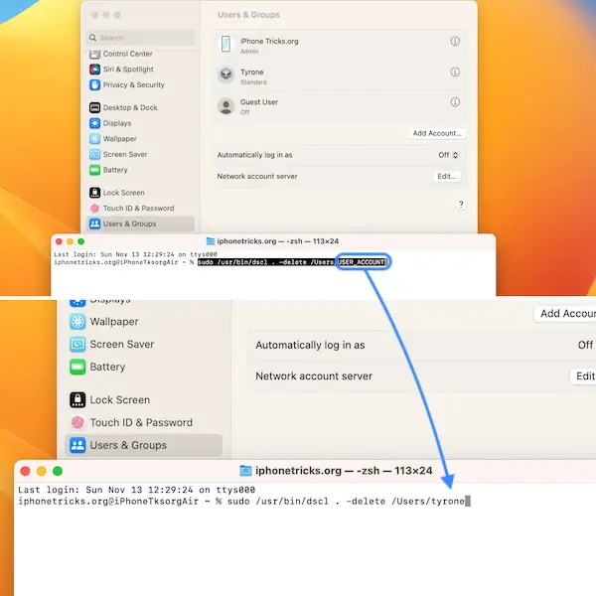
Task: Select Tyrone's alien avatar thumbnail
Action: click(226, 74)
